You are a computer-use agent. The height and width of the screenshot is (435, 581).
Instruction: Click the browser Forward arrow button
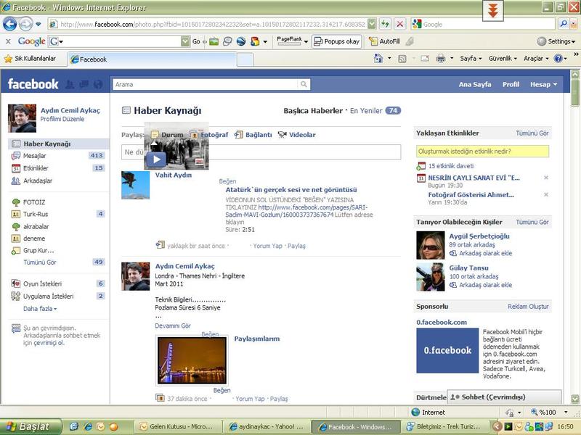point(25,25)
